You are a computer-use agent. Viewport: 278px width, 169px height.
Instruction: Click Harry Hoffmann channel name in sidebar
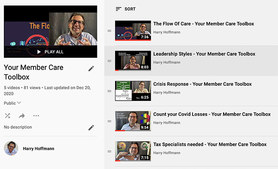(38, 149)
